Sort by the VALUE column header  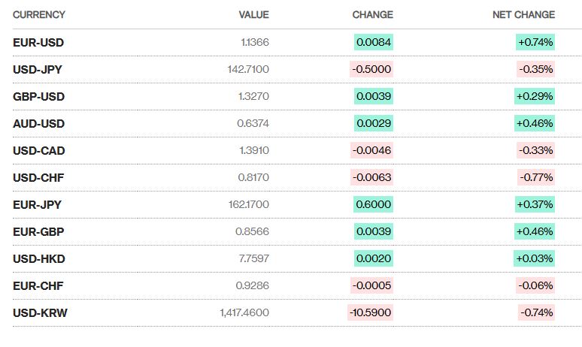[x=254, y=14]
